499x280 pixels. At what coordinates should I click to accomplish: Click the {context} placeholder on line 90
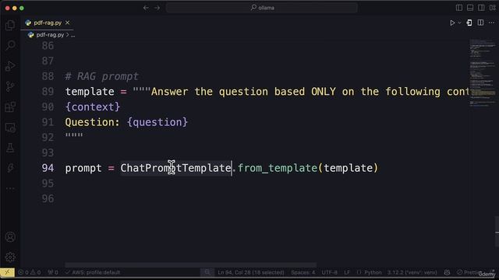pyautogui.click(x=93, y=107)
